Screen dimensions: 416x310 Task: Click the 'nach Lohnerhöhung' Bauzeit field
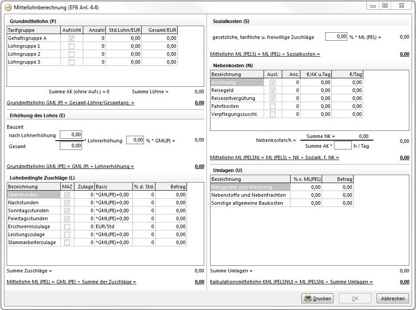click(x=71, y=135)
